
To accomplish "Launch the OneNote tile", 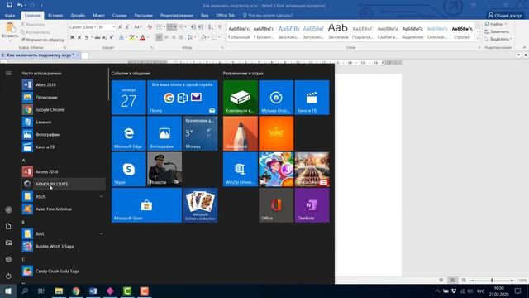I will tap(312, 205).
